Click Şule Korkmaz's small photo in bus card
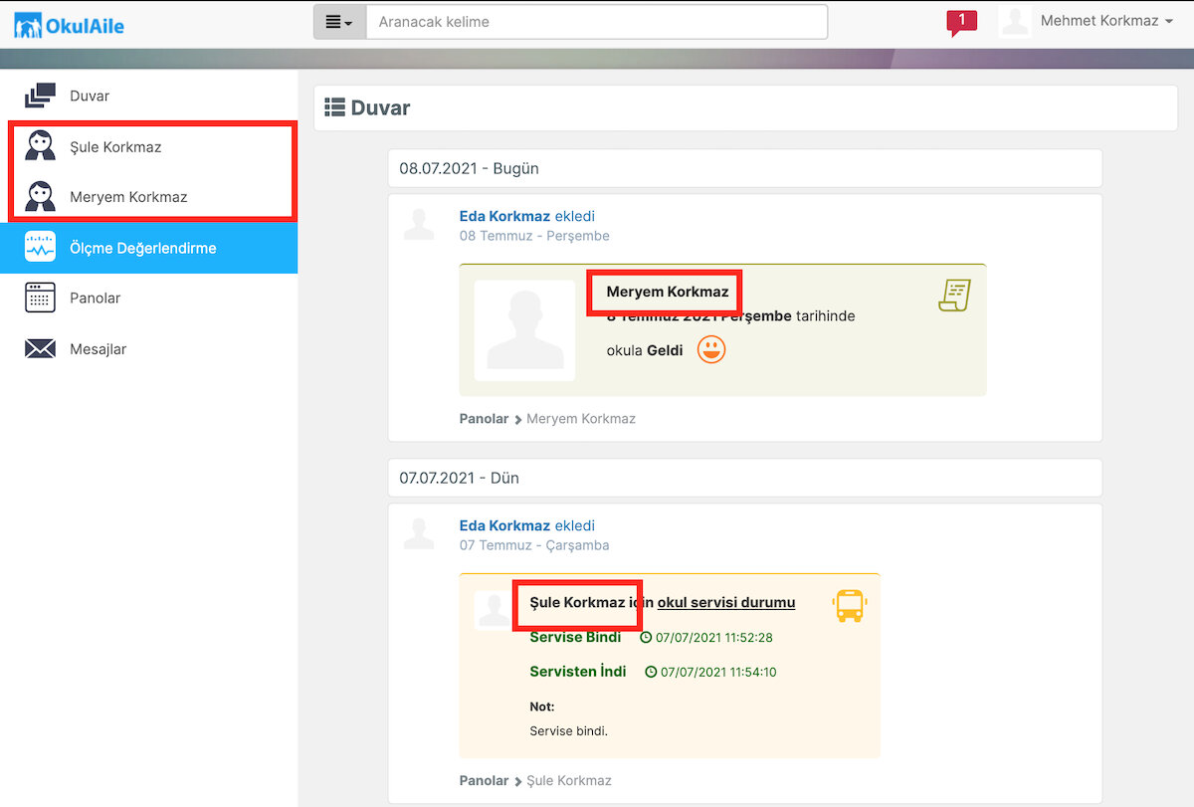The width and height of the screenshot is (1194, 807). click(495, 610)
